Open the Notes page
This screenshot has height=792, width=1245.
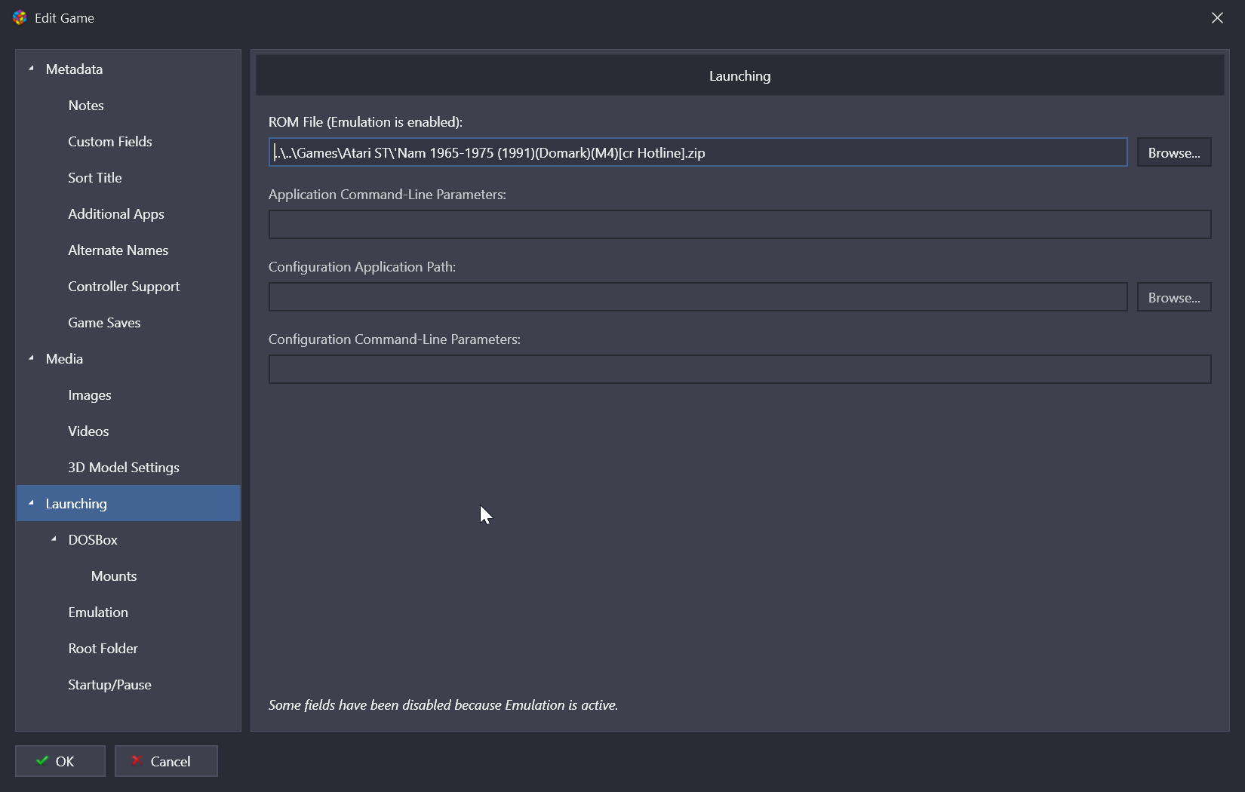pyautogui.click(x=86, y=106)
